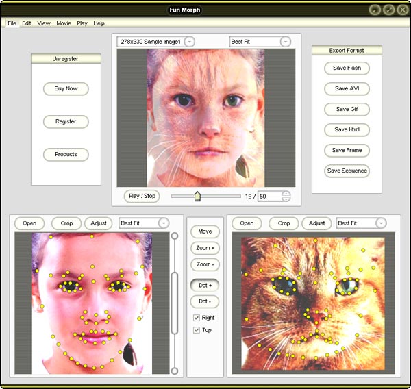Minimize the Fun Morph window
The height and width of the screenshot is (389, 411).
pos(375,10)
